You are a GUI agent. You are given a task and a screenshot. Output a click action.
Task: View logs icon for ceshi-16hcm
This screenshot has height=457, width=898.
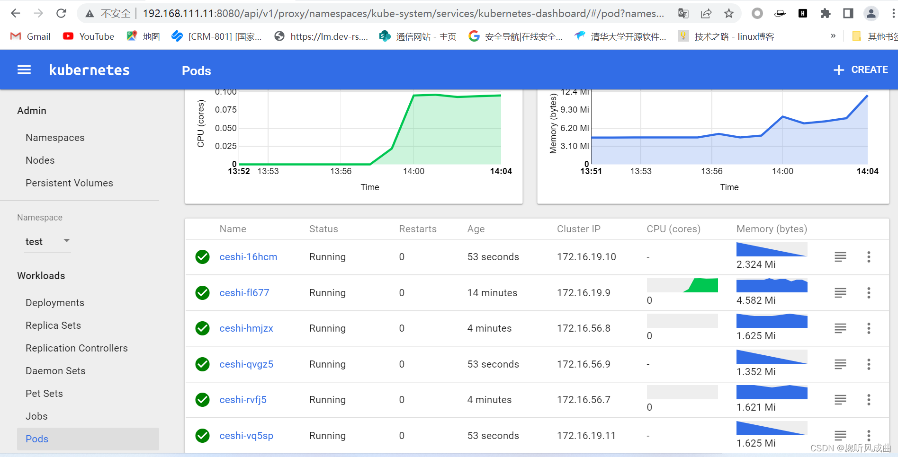pos(840,257)
